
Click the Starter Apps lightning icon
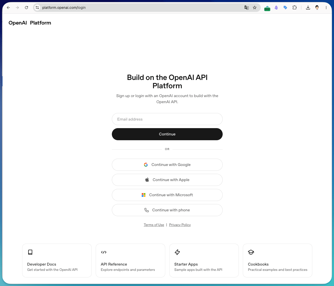click(177, 252)
